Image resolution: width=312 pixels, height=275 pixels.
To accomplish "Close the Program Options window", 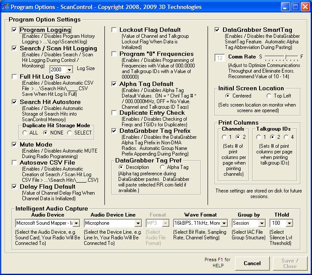I will point(305,7).
